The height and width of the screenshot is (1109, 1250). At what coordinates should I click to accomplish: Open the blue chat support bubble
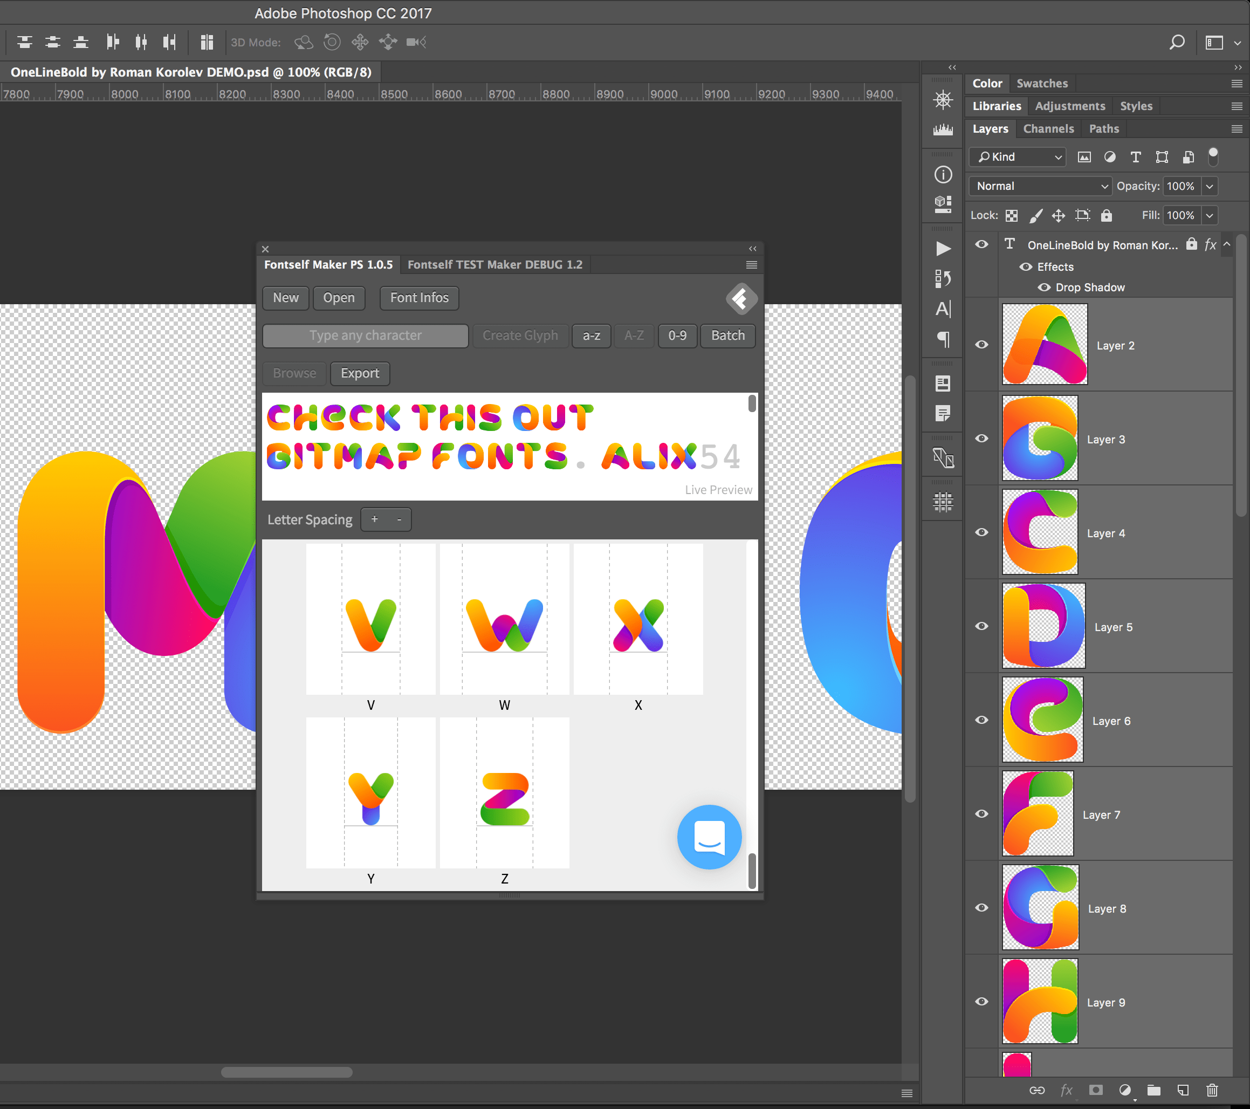[x=709, y=836]
